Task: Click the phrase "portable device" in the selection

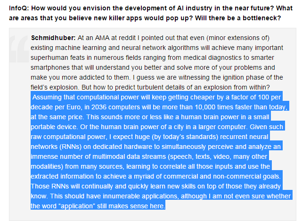Action: click(54, 127)
